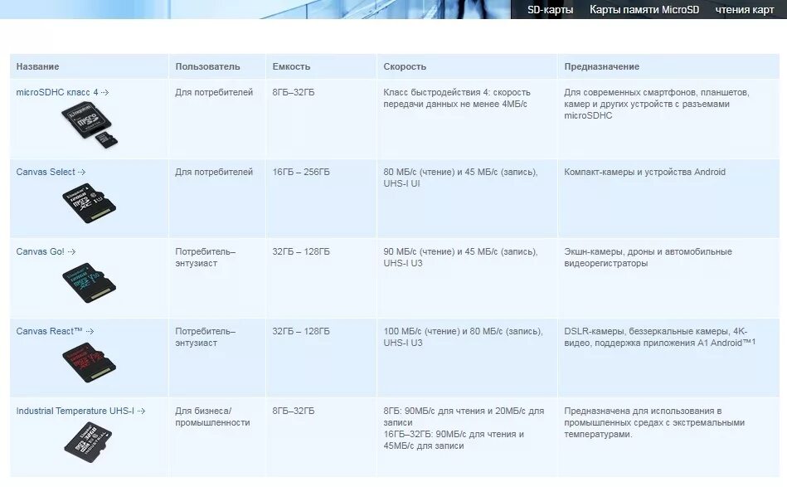This screenshot has height=487, width=787.
Task: Open the Canvas React product link
Action: (49, 331)
